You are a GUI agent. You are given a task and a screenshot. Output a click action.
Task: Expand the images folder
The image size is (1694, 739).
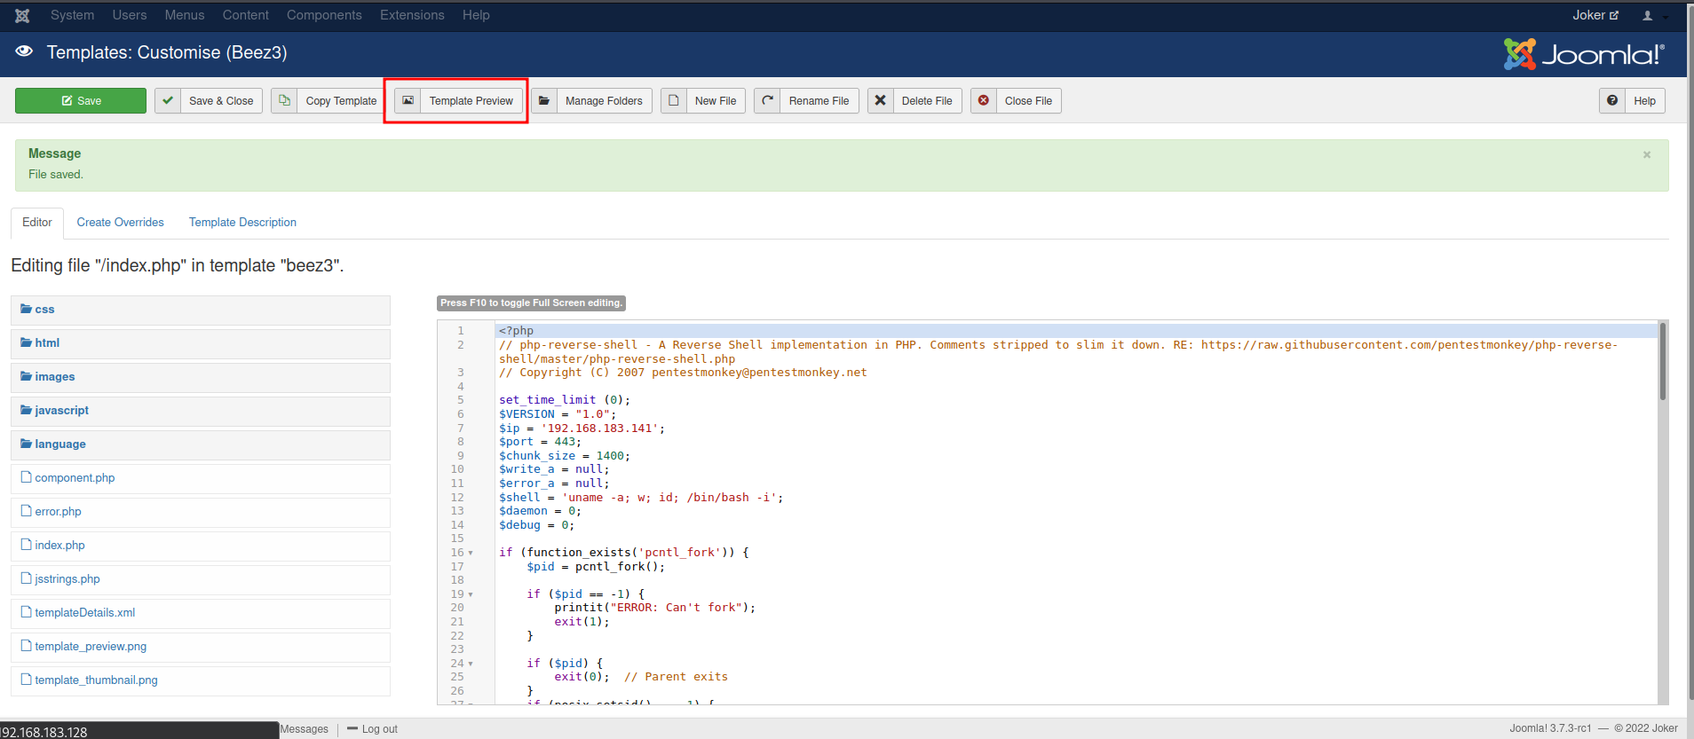point(201,377)
